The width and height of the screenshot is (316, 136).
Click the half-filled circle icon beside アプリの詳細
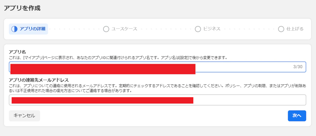point(14,29)
